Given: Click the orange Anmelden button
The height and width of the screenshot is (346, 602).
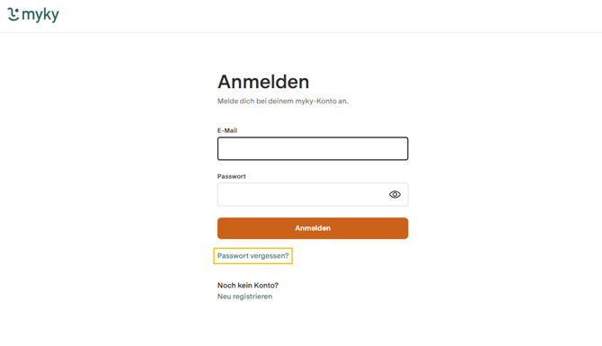Looking at the screenshot, I should (313, 228).
